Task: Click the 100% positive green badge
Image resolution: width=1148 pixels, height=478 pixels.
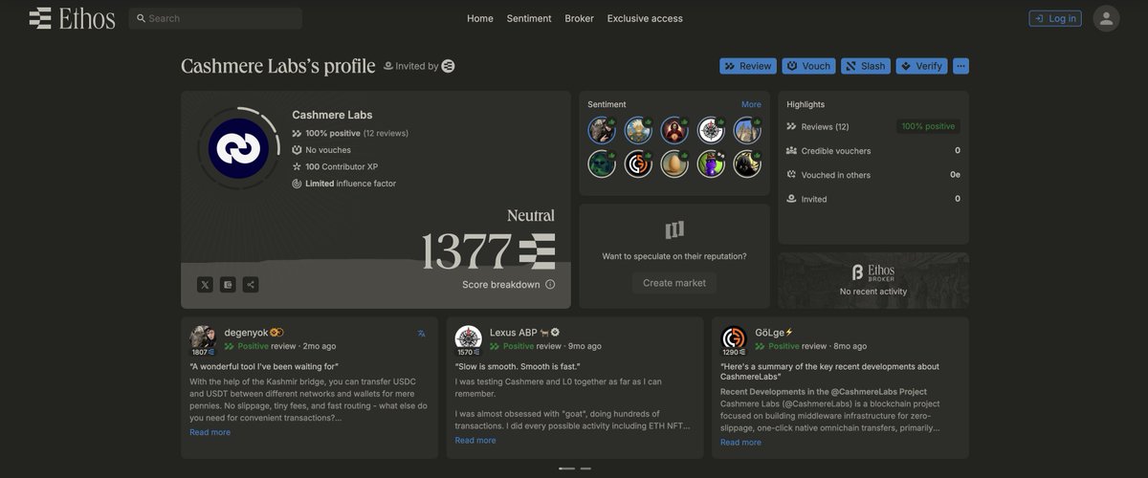Action: pos(928,126)
